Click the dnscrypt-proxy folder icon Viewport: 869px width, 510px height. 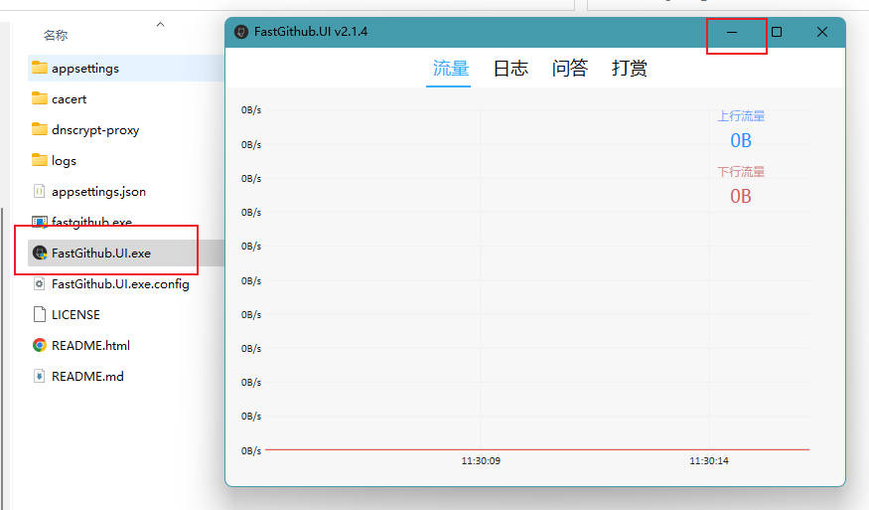point(40,130)
